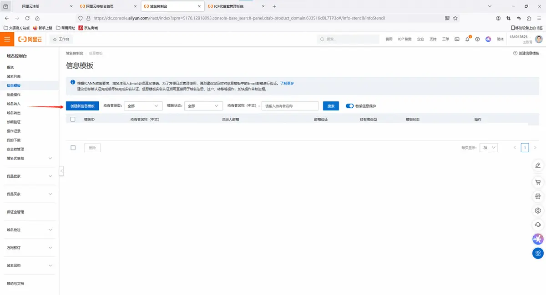Open the browser application menu
Viewport: 546px width, 295px height.
539,18
